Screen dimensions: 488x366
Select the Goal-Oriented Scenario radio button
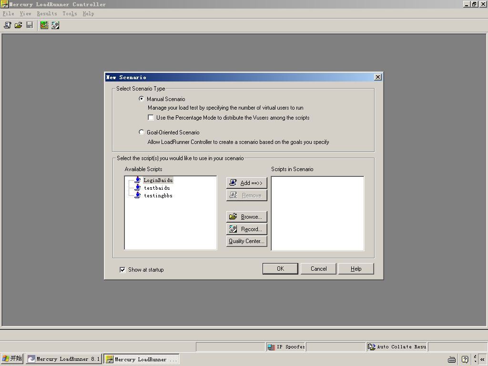141,132
